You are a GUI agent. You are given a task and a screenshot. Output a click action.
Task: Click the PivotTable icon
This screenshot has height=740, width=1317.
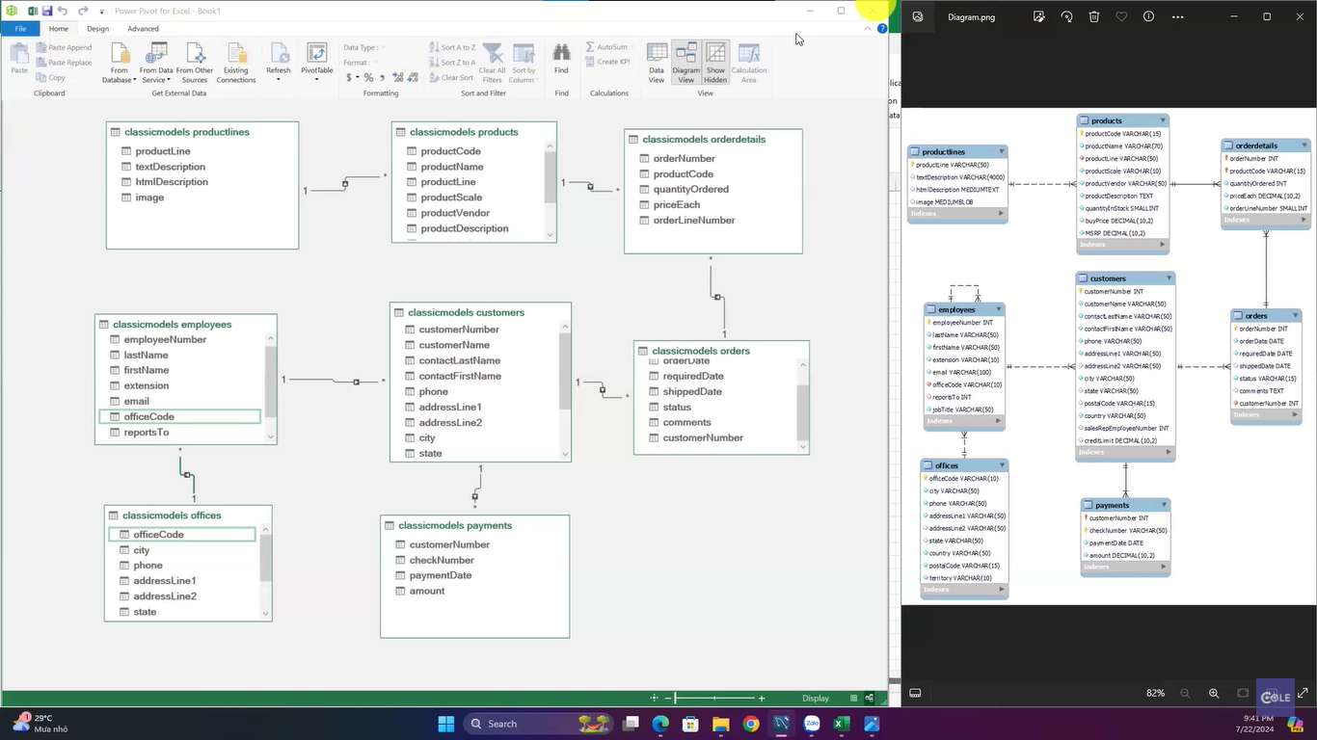coord(317,53)
